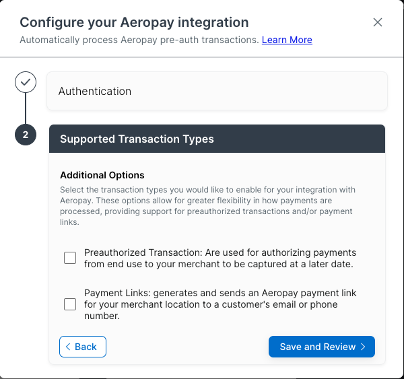404x379 pixels.
Task: Click the Preauthorized Transaction description text
Action: (x=220, y=258)
